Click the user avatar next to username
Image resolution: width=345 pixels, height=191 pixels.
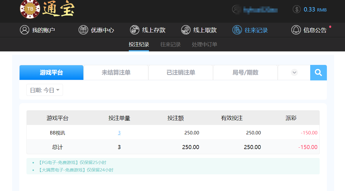(236, 9)
